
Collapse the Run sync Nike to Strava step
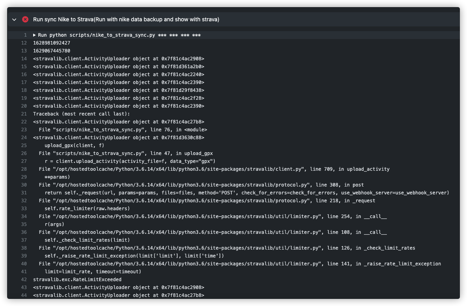click(14, 20)
